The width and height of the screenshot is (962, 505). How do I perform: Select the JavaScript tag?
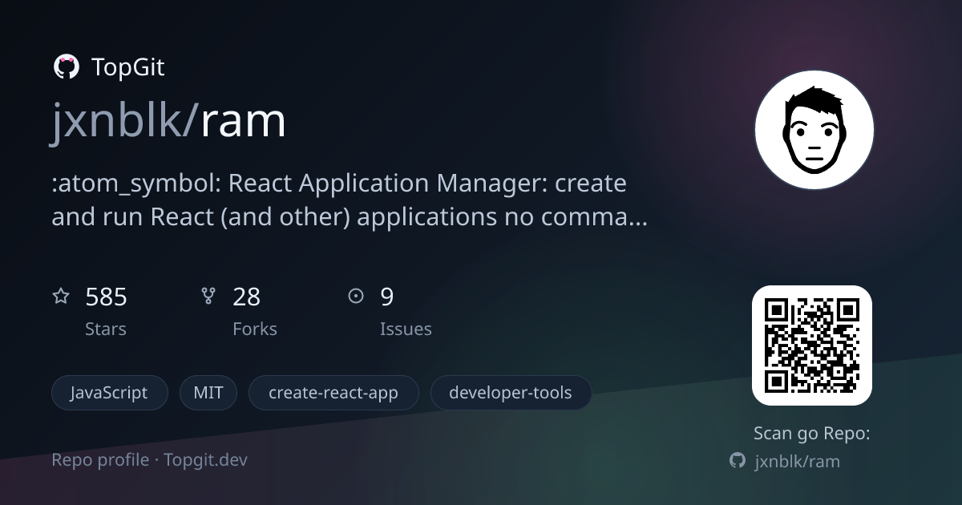110,393
